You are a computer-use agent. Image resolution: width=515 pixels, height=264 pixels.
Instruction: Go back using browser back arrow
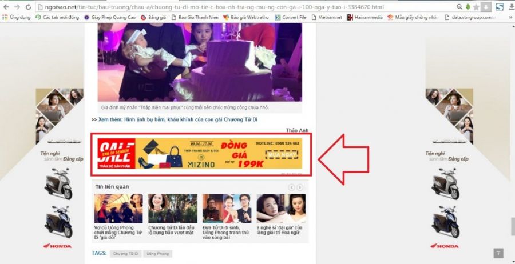point(6,6)
